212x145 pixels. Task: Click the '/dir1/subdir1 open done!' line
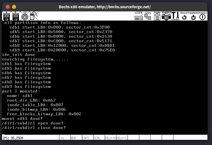tap(33, 123)
